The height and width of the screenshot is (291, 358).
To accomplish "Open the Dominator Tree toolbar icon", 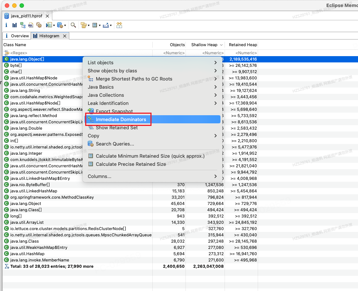I will (x=22, y=25).
